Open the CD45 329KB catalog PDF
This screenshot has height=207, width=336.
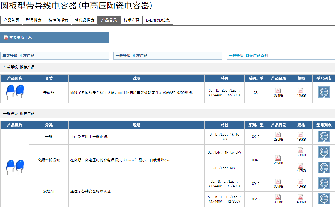pos(278,181)
